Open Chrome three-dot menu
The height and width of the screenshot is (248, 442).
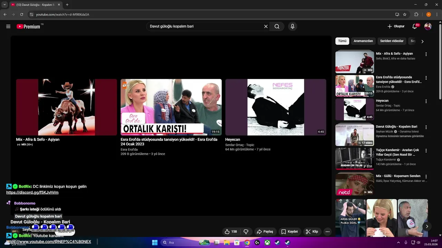tap(437, 14)
